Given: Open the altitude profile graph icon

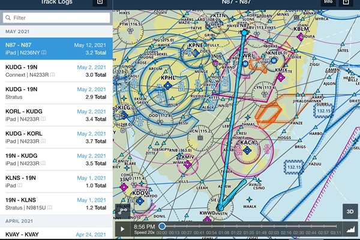Looking at the screenshot, I should [350, 229].
